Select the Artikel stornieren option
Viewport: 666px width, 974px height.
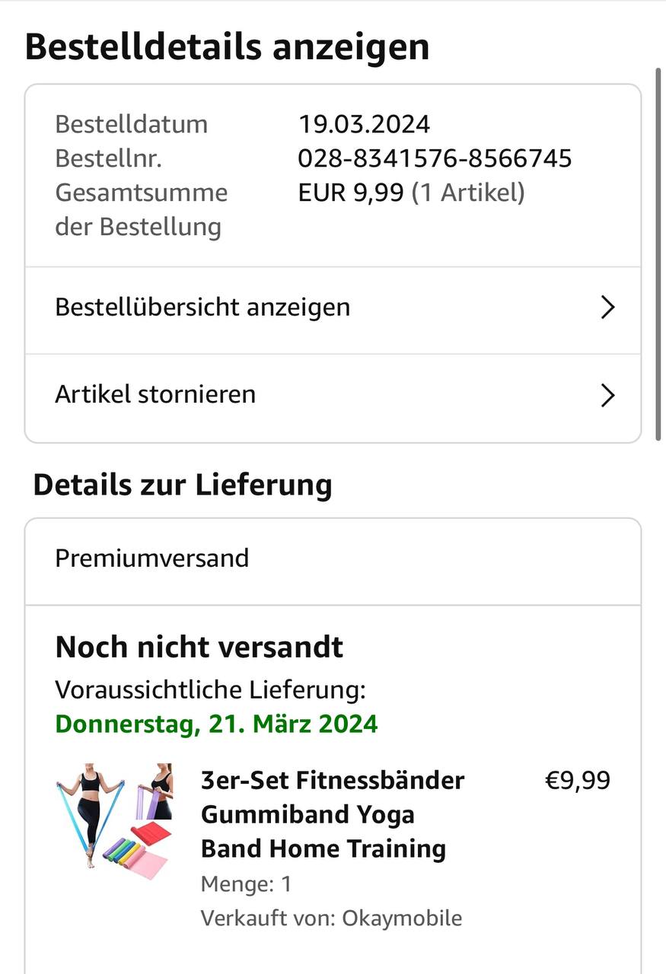point(333,396)
